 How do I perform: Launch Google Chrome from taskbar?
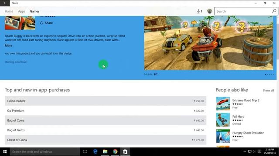[x=115, y=152]
